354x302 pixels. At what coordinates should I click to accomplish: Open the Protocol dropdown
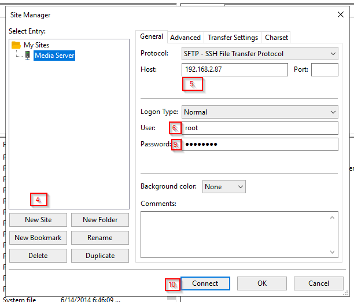[260, 54]
